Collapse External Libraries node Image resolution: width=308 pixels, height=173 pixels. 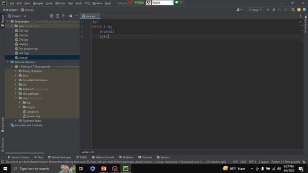pyautogui.click(x=8, y=62)
